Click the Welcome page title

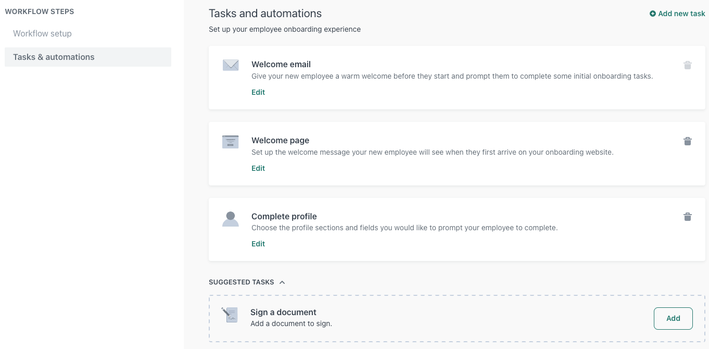pos(281,141)
